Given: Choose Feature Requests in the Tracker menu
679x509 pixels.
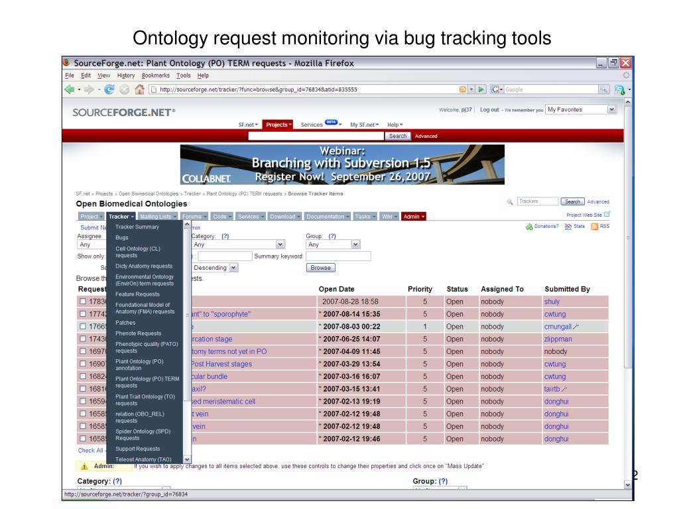Looking at the screenshot, I should [x=137, y=294].
